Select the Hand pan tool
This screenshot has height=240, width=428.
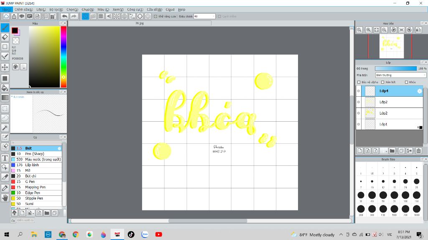click(x=5, y=198)
